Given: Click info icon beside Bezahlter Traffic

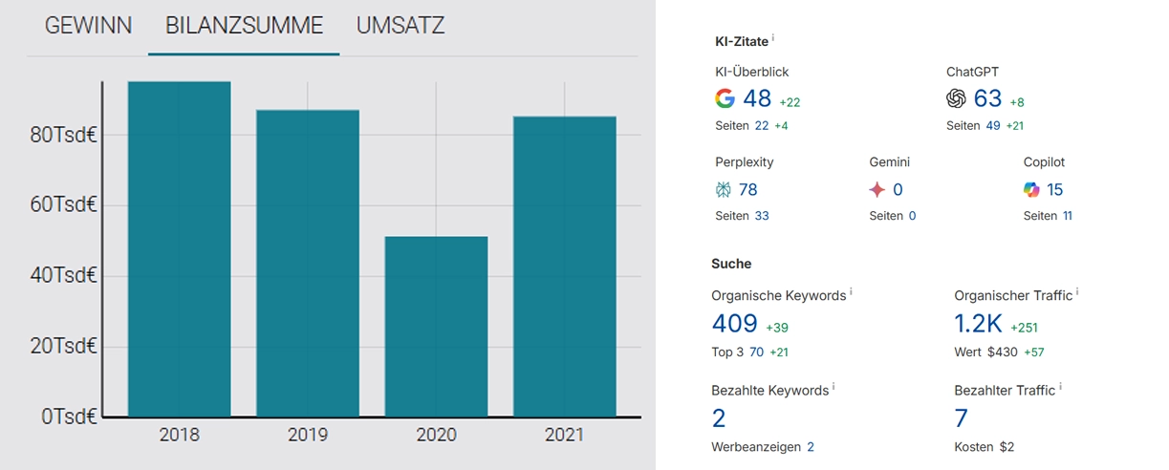Looking at the screenshot, I should [x=1060, y=387].
